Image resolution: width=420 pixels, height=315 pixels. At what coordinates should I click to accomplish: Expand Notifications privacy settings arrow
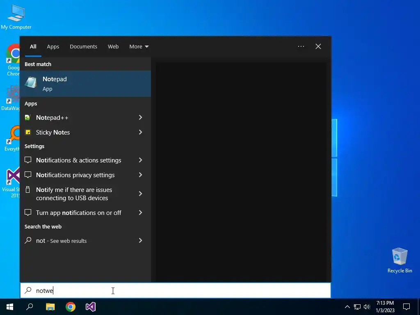point(140,175)
